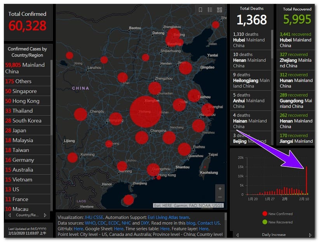Open the ECDC data source link

coord(114,223)
